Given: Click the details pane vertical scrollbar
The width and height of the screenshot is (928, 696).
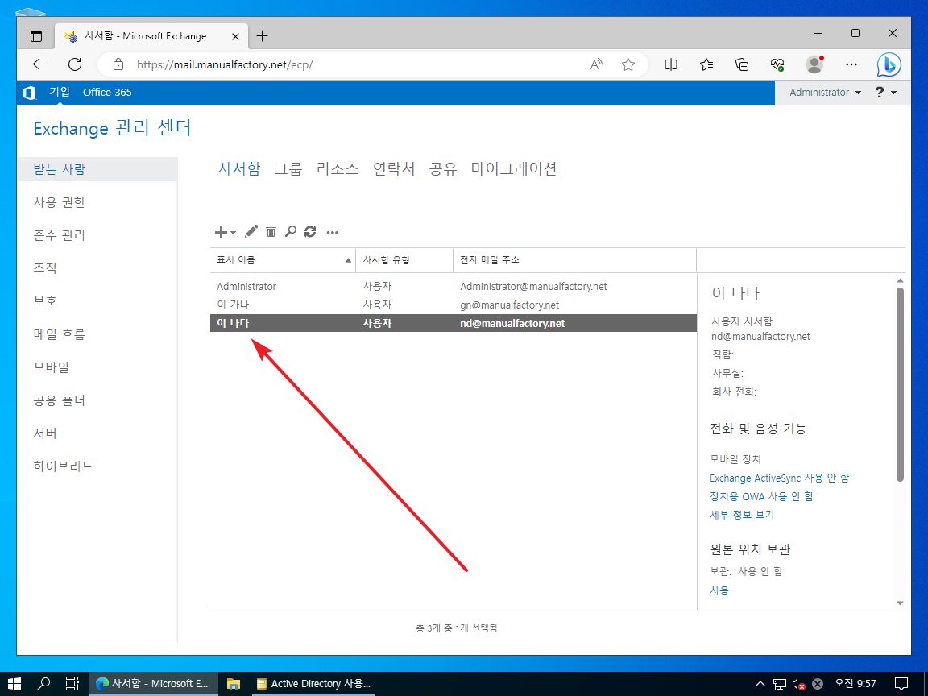Looking at the screenshot, I should [900, 384].
